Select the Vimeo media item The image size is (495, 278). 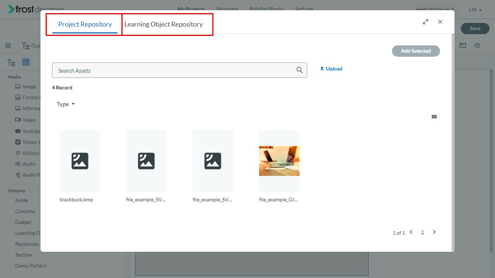[28, 142]
